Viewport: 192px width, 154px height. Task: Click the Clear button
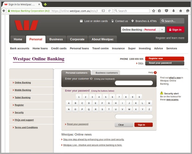tap(124, 125)
